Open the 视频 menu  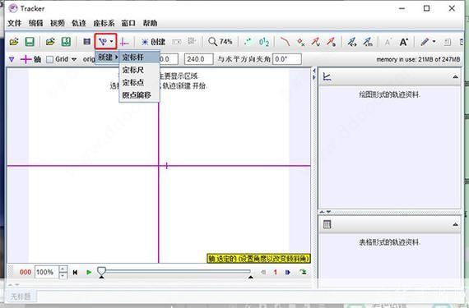click(x=58, y=23)
